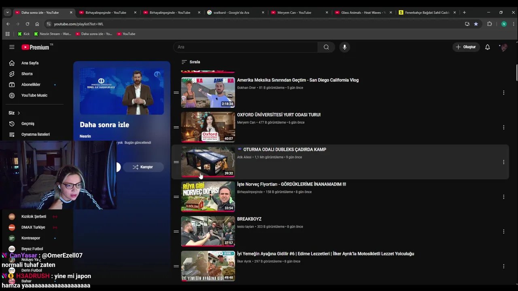Bookmark this page with star icon
Viewport: 518px width, 291px height.
click(476, 24)
